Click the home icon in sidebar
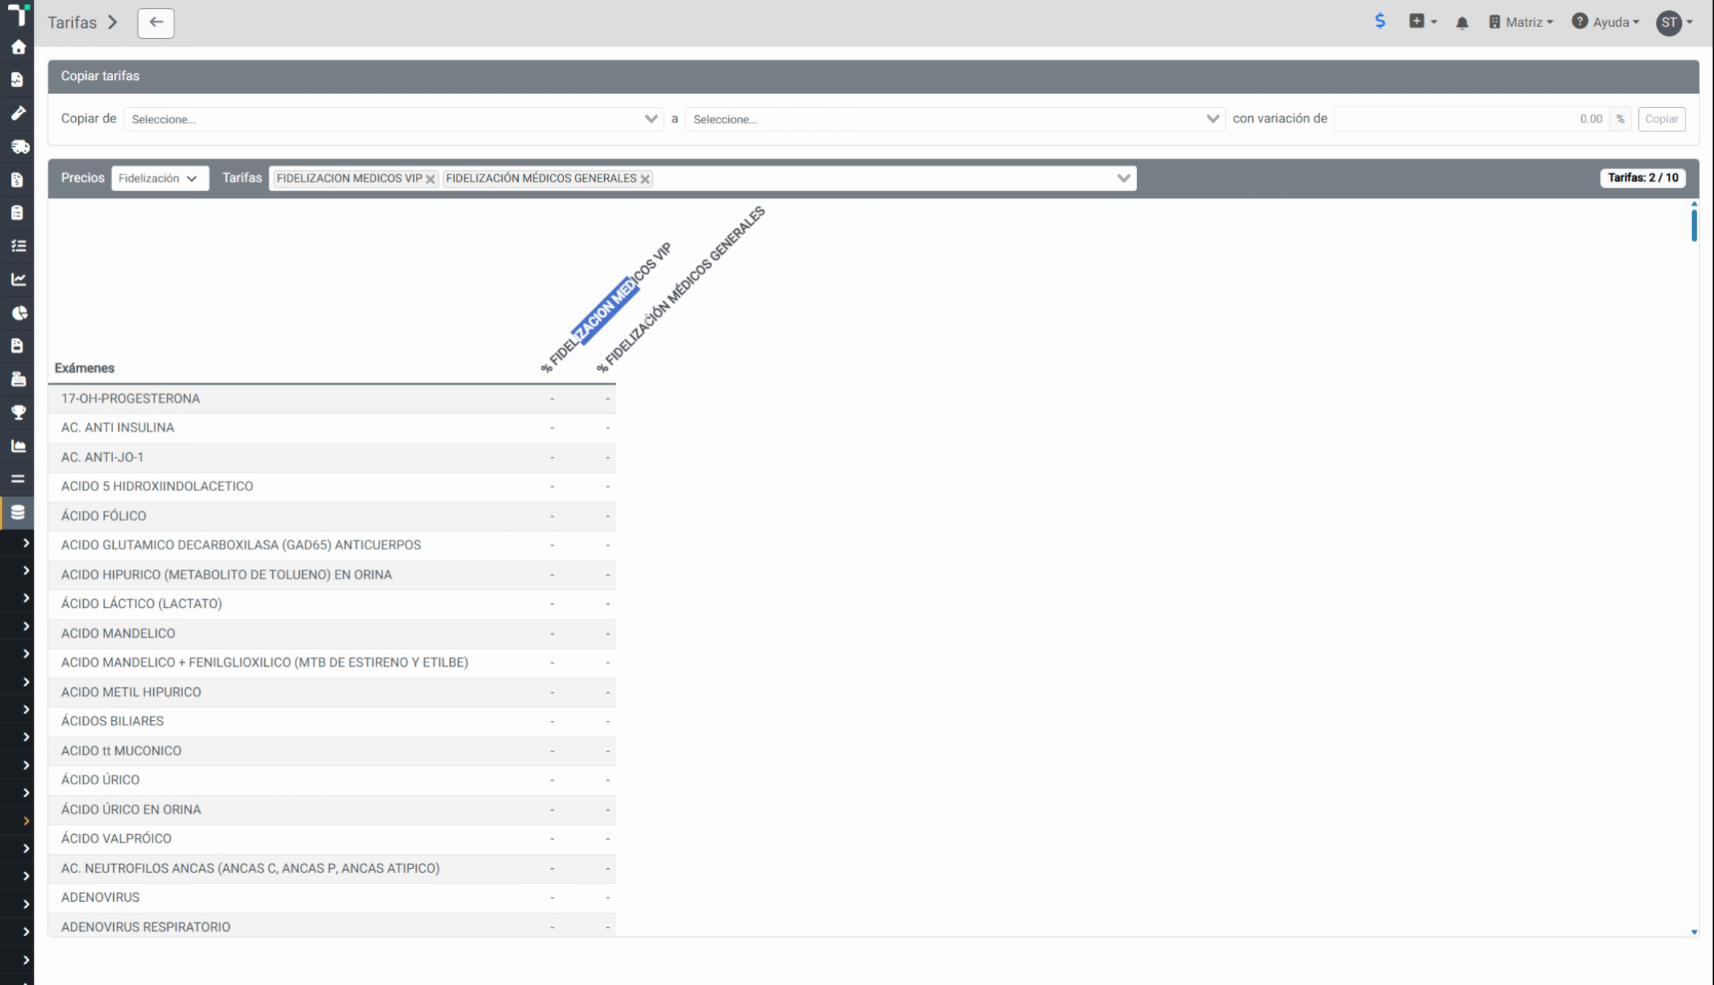Viewport: 1714px width, 985px height. click(18, 47)
